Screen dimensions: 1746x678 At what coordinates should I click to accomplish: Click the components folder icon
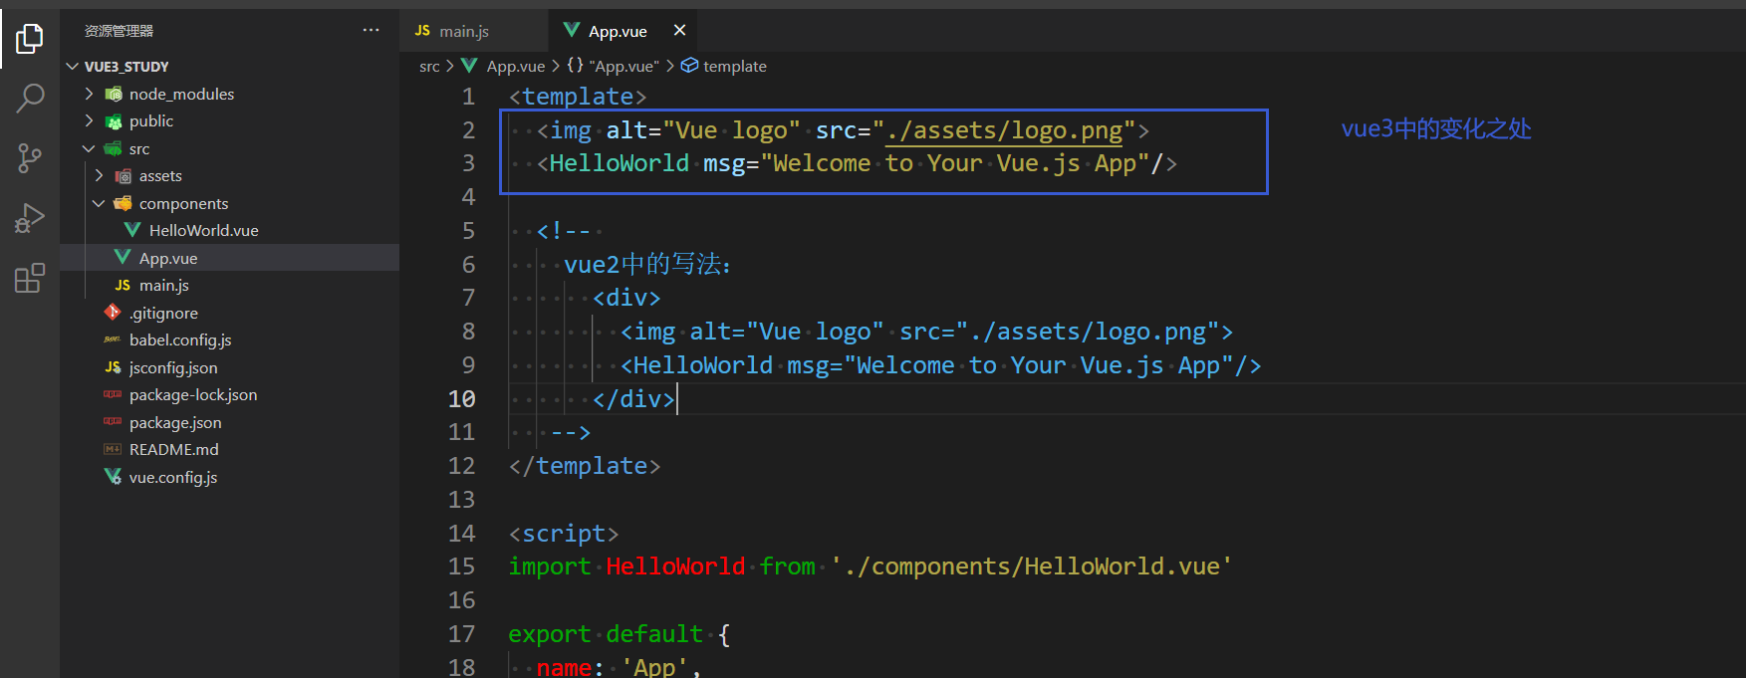tap(124, 203)
